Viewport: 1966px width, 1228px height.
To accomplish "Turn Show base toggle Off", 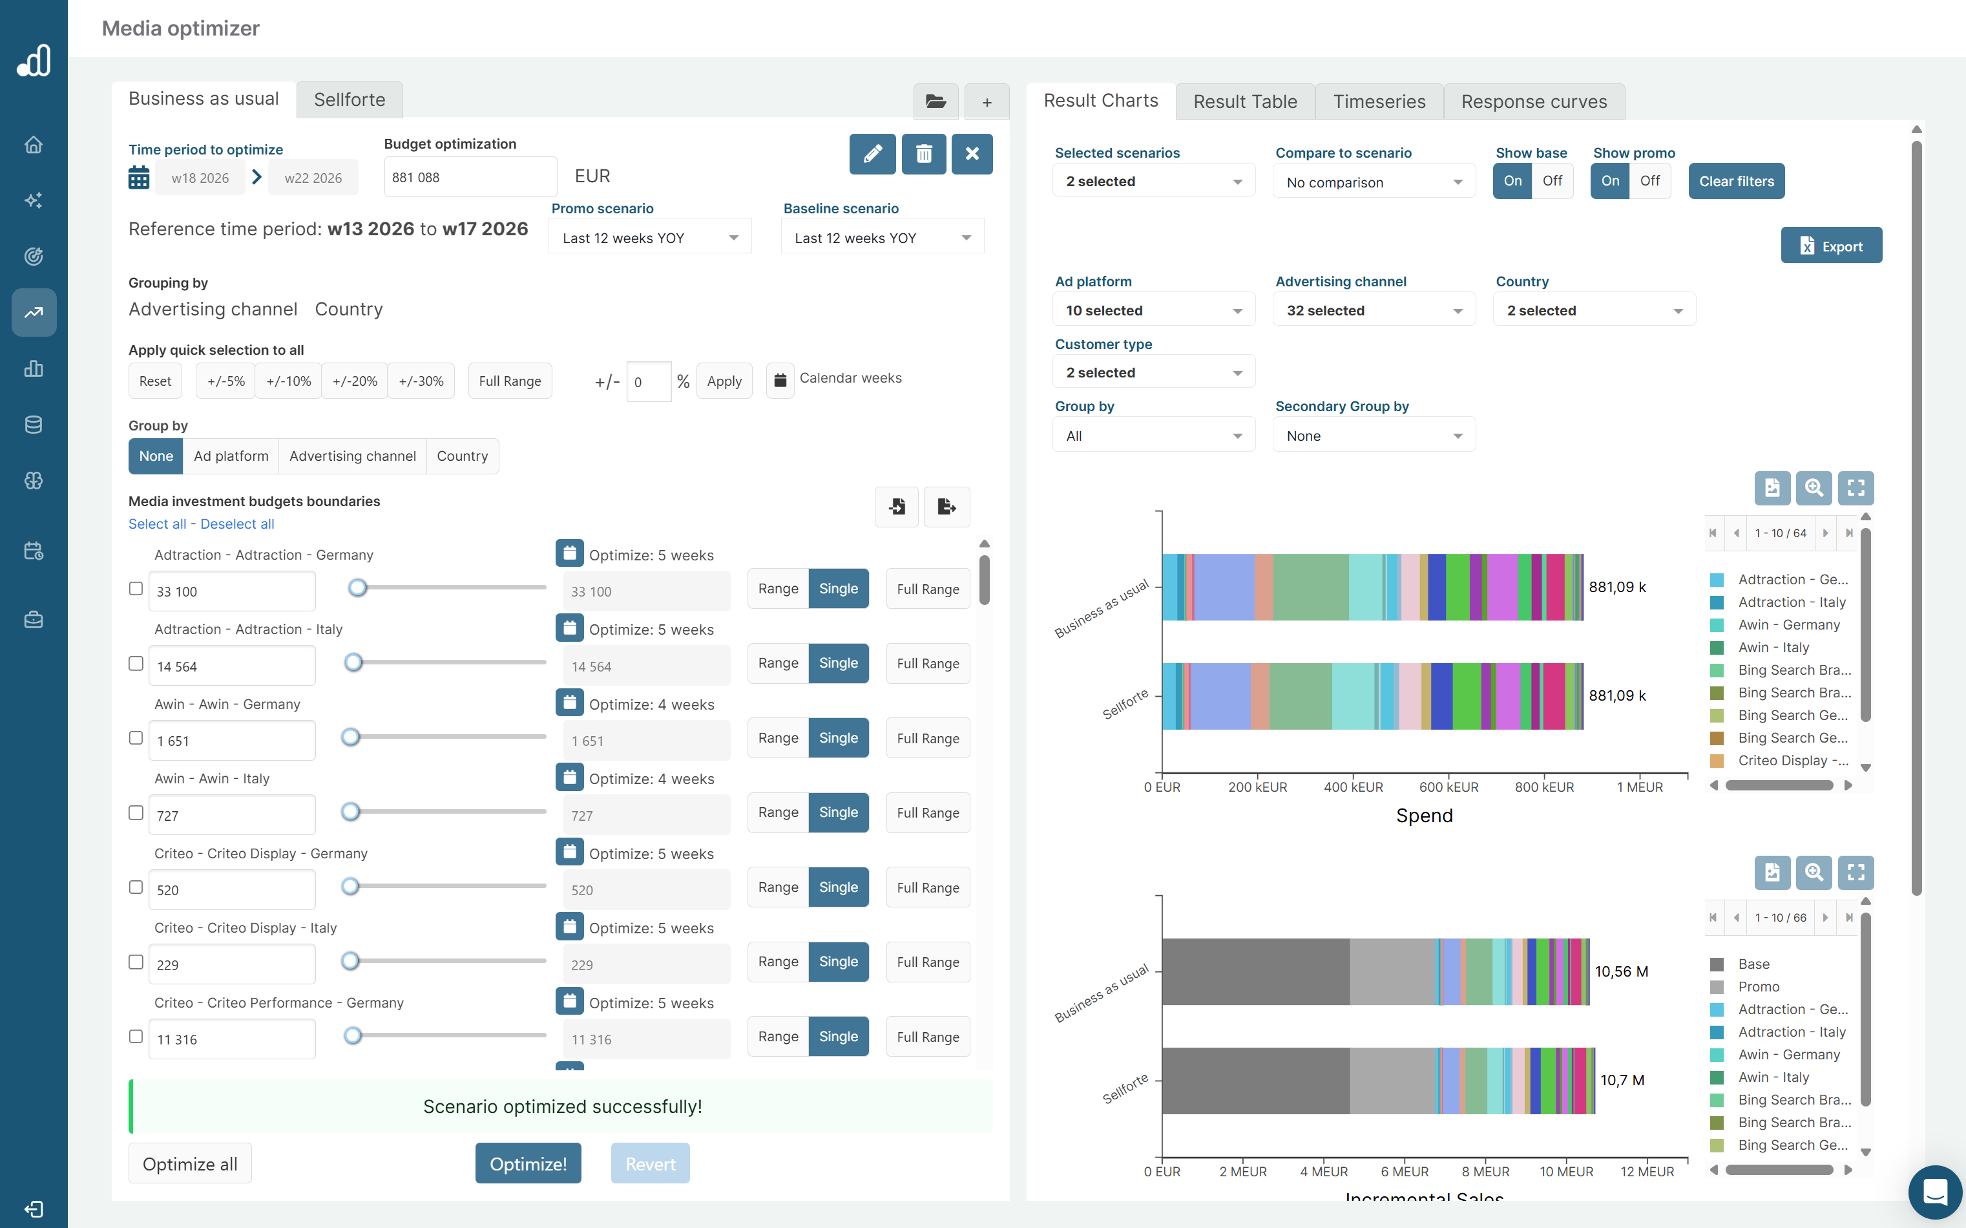I will point(1551,180).
